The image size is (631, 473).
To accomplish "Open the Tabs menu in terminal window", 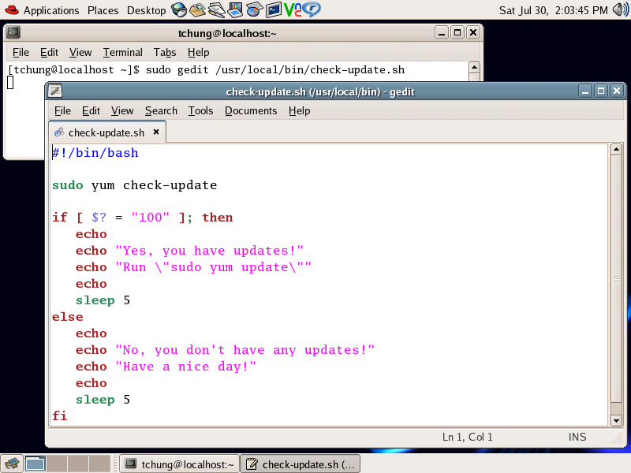I will coord(165,52).
